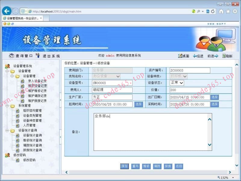Click the 前进 forward arrow icon

(216, 56)
